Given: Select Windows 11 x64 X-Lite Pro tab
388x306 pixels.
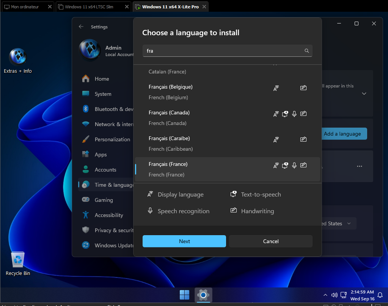Looking at the screenshot, I should pyautogui.click(x=170, y=7).
